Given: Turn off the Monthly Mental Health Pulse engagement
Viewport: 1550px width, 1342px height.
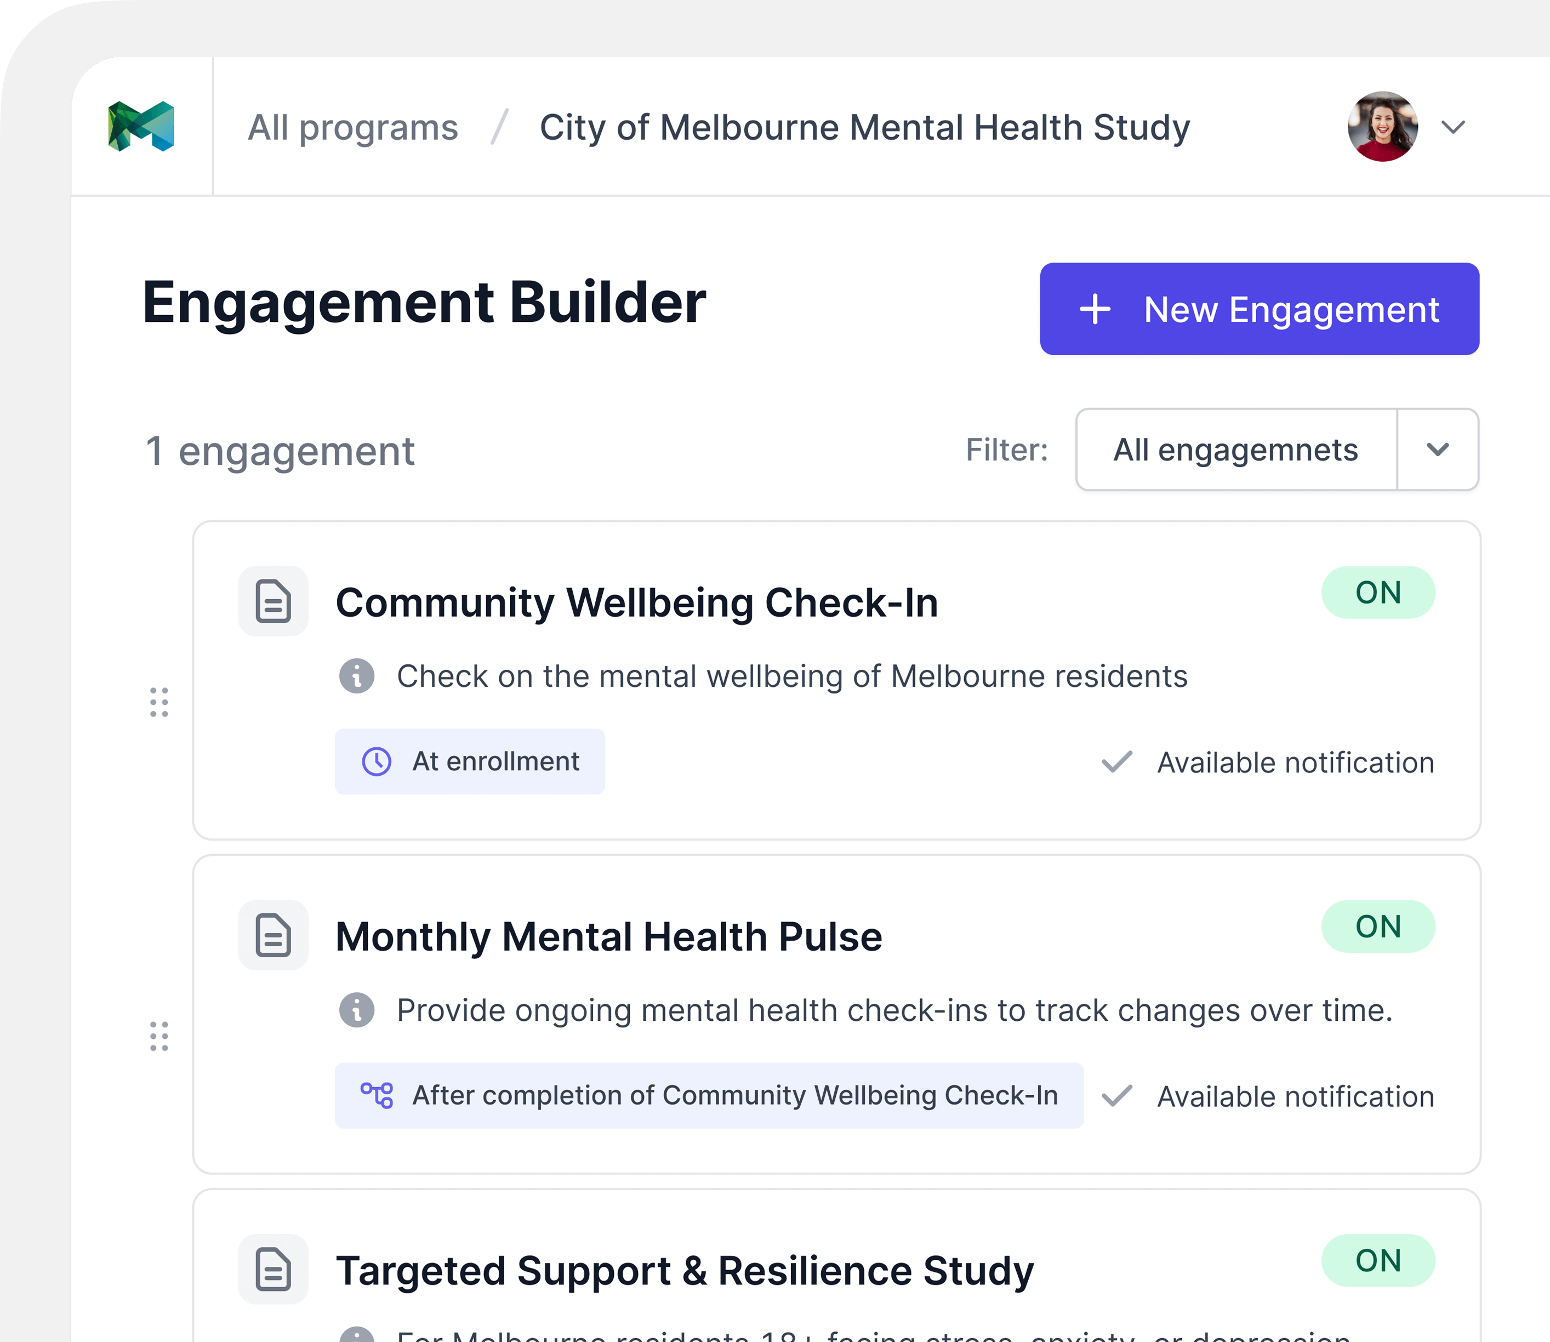Looking at the screenshot, I should click(x=1378, y=926).
